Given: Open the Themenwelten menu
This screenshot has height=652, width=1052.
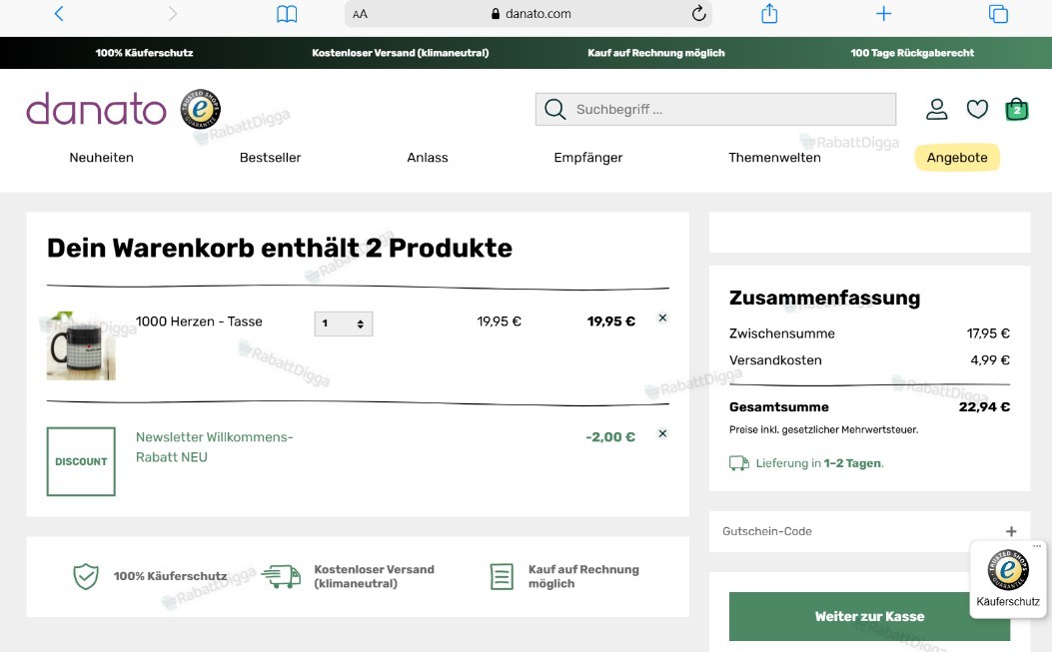Looking at the screenshot, I should click(775, 158).
